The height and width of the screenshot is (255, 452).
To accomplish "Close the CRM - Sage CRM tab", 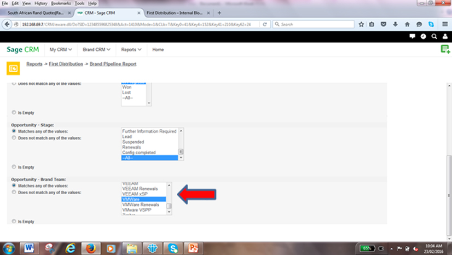I will [x=138, y=13].
